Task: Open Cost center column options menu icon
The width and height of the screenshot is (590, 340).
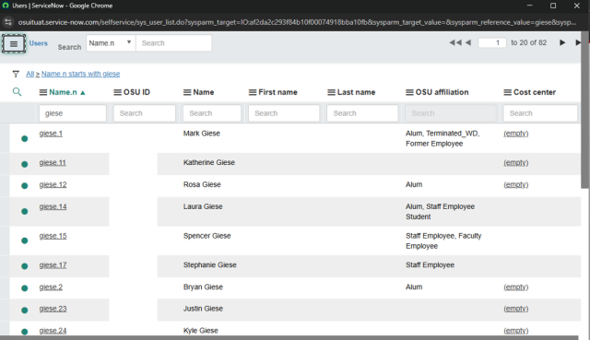Action: coord(508,92)
